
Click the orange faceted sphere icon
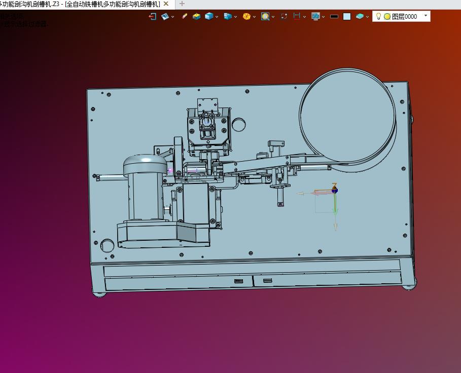coord(246,16)
